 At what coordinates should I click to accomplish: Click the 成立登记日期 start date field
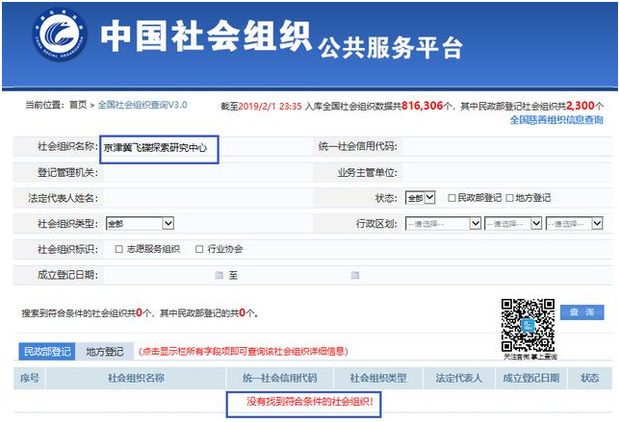tap(159, 275)
